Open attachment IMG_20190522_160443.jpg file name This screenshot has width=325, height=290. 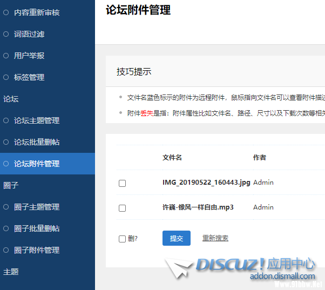pyautogui.click(x=206, y=183)
